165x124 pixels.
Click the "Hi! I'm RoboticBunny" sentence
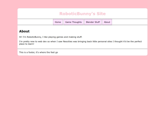coord(51,37)
